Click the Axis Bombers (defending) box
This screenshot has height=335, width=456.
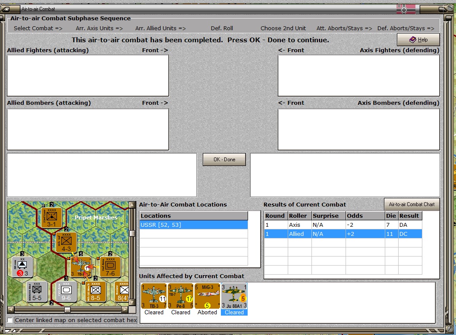[359, 130]
